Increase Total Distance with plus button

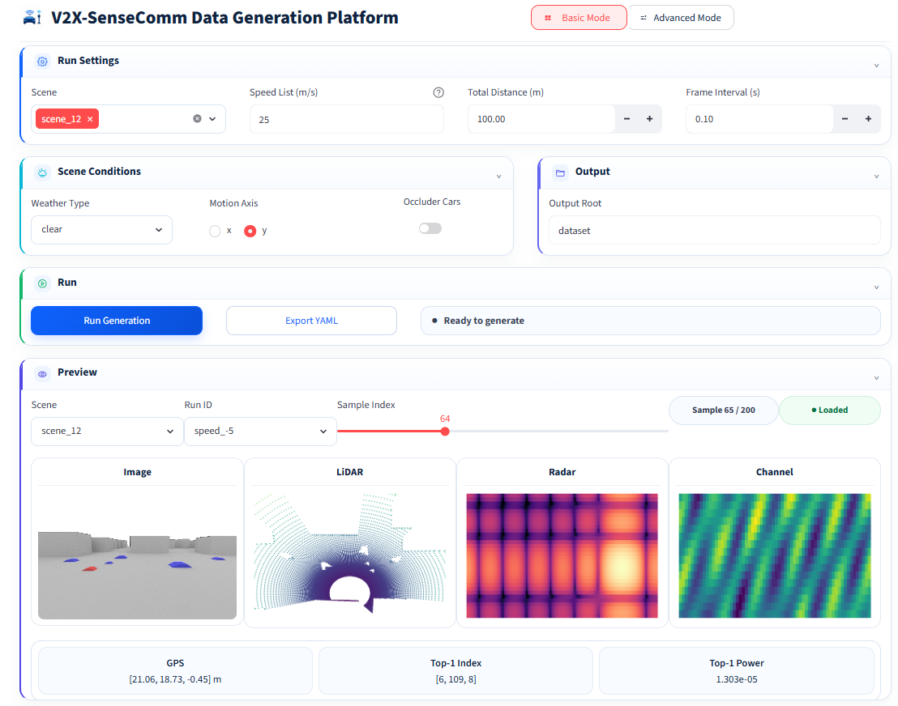point(649,119)
